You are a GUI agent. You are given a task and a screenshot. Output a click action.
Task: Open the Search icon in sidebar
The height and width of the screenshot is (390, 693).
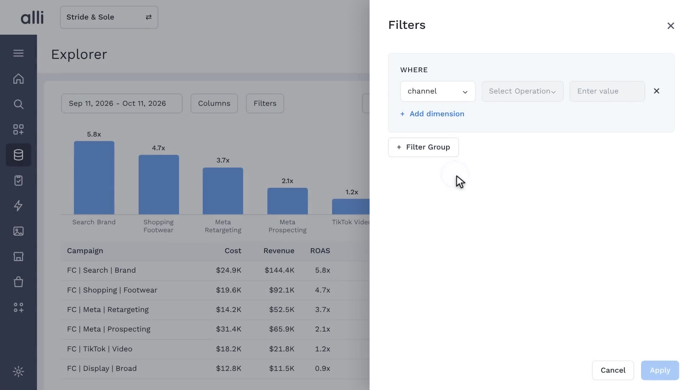[x=18, y=104]
